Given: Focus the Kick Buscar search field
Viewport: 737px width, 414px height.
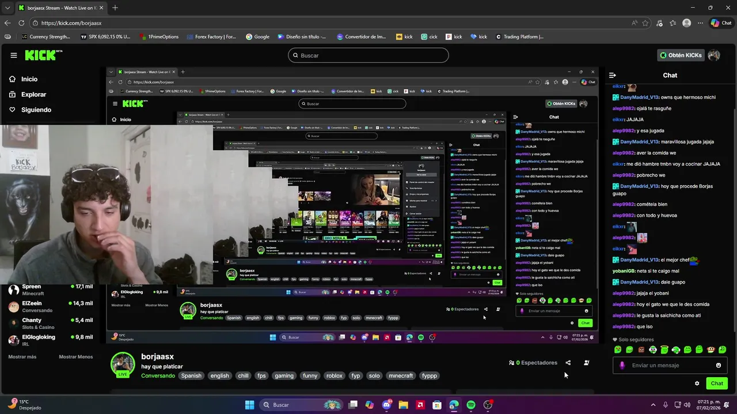Looking at the screenshot, I should click(368, 55).
